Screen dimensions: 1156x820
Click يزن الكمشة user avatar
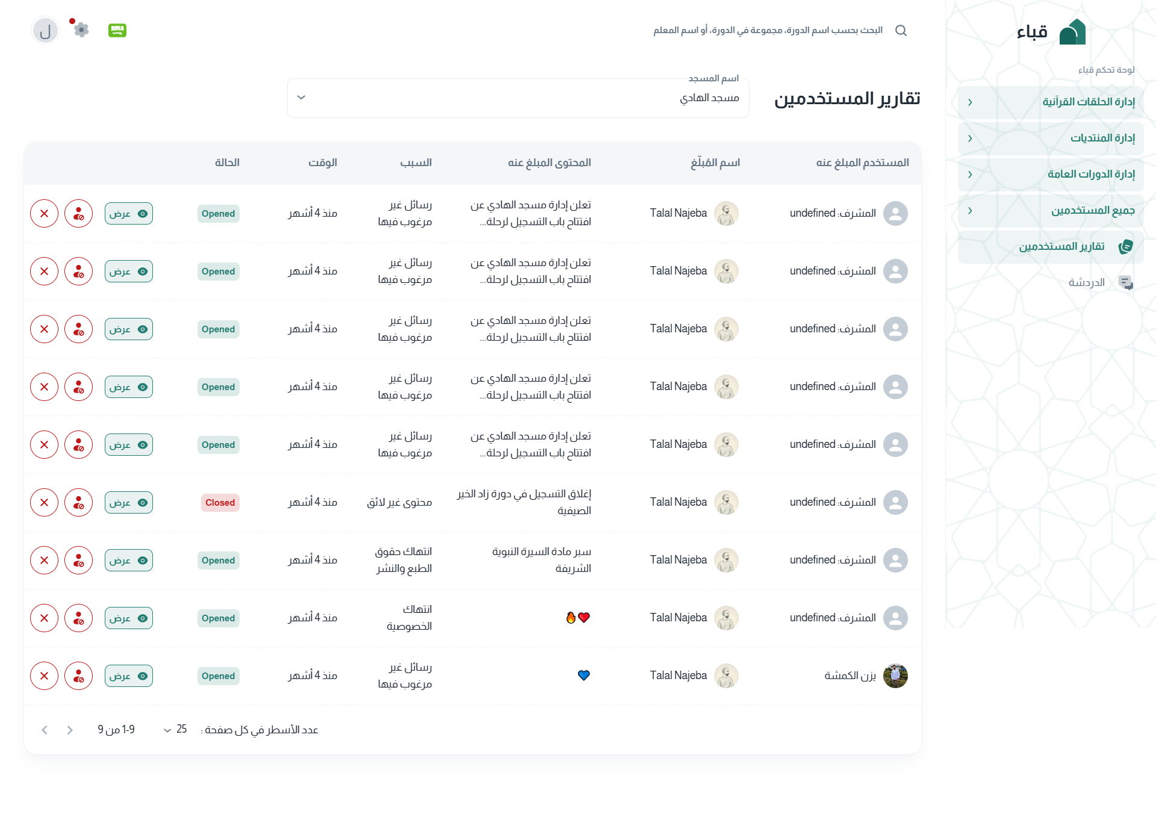point(895,676)
